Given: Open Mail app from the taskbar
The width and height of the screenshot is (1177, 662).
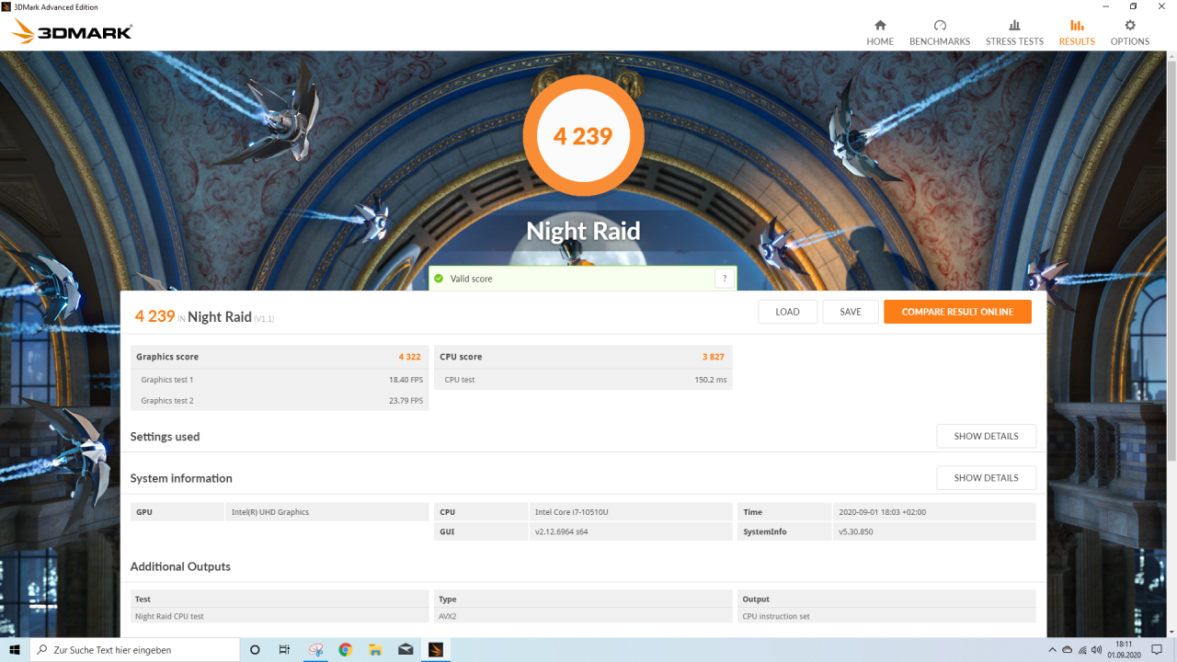Looking at the screenshot, I should pos(406,650).
